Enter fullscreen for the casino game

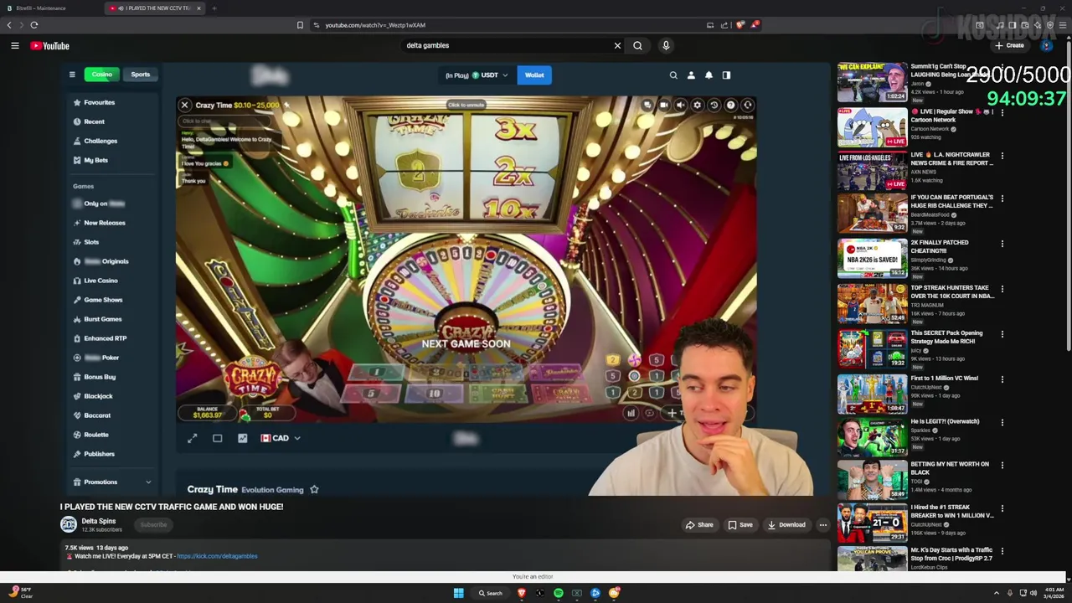192,438
